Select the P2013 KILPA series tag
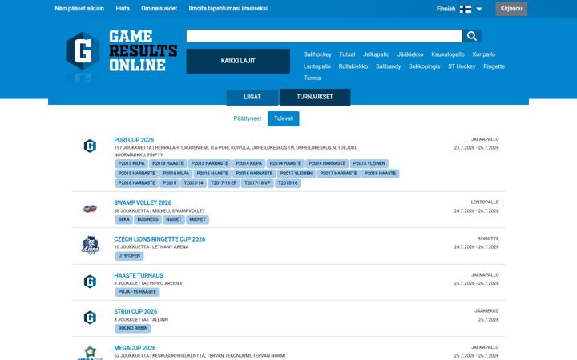Screen dimensions: 577x360 [x=131, y=163]
